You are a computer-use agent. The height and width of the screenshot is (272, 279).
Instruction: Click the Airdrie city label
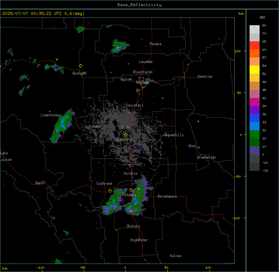(131, 173)
